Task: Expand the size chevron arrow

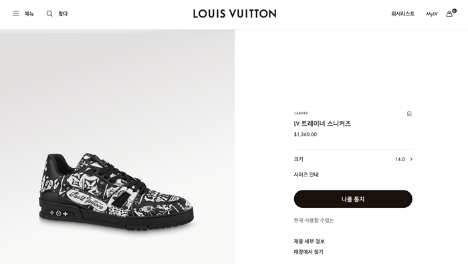Action: [411, 159]
